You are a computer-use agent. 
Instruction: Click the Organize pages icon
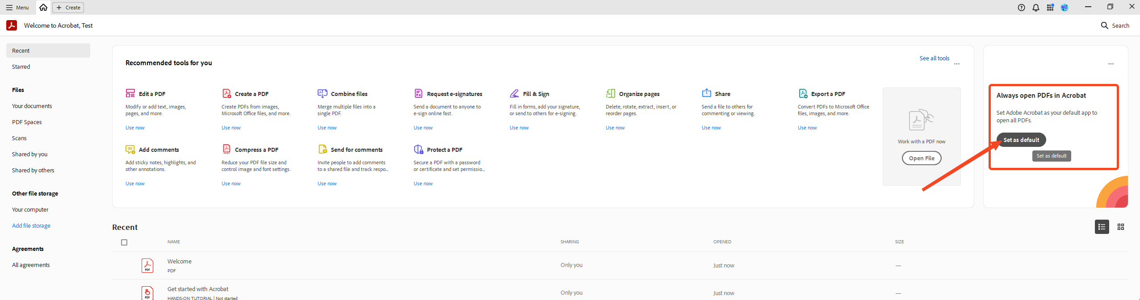(611, 93)
